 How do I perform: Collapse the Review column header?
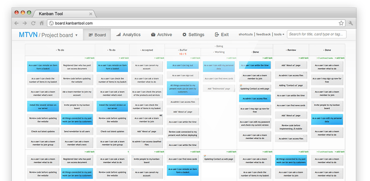[x=291, y=50]
